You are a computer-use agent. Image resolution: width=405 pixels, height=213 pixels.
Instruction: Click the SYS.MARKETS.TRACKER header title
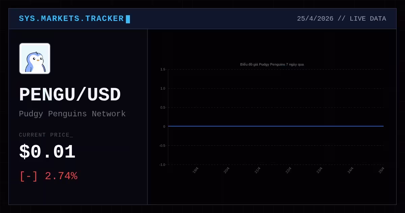point(71,19)
